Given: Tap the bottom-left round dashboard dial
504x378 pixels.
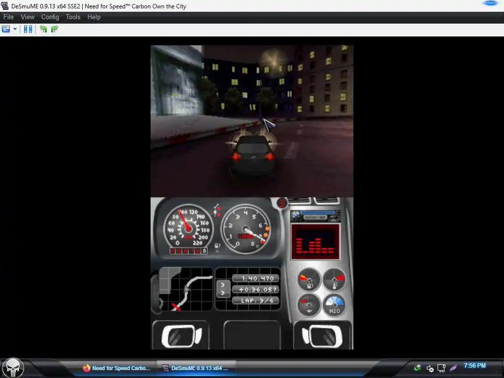Looking at the screenshot, I should (309, 305).
